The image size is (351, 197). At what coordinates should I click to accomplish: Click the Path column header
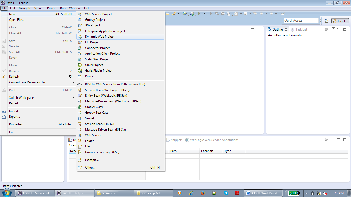pyautogui.click(x=184, y=151)
